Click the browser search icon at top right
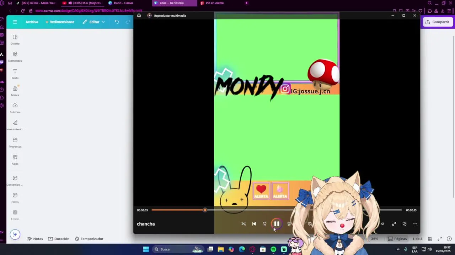Image resolution: width=455 pixels, height=255 pixels. coord(430,3)
